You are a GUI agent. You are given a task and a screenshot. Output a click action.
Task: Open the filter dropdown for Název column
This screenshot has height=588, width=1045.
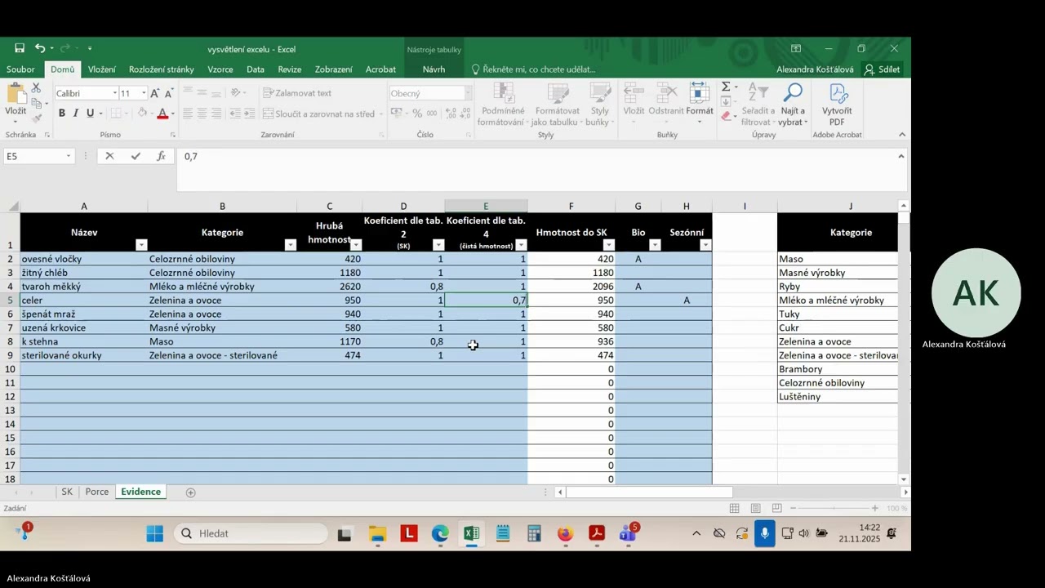(141, 245)
